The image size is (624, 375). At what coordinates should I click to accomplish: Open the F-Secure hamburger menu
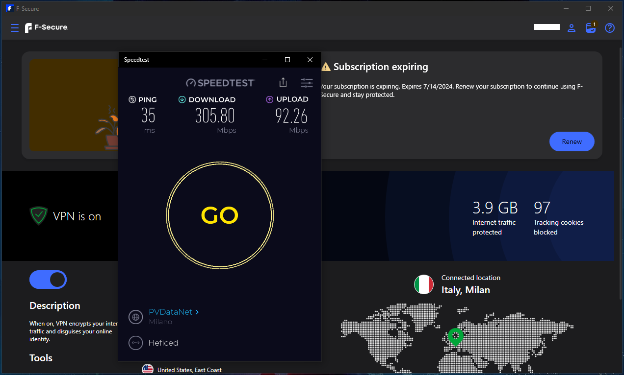point(15,28)
